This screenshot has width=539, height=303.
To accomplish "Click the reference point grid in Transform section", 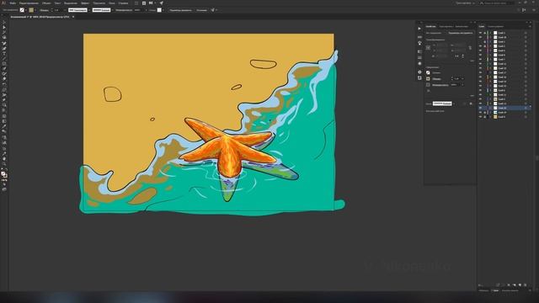I will tap(428, 48).
